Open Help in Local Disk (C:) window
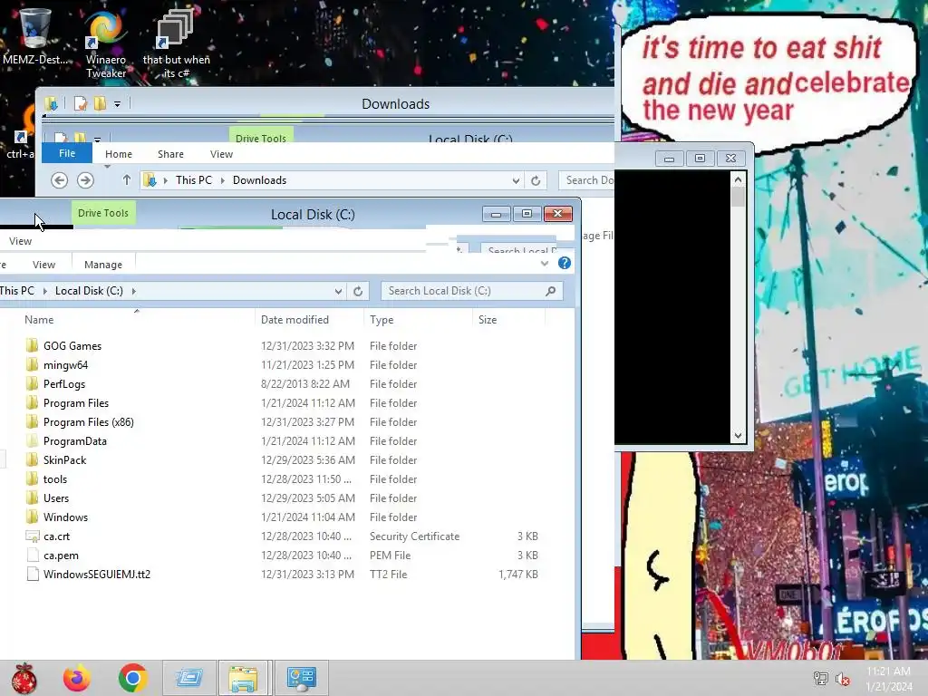This screenshot has width=928, height=696. 565,263
